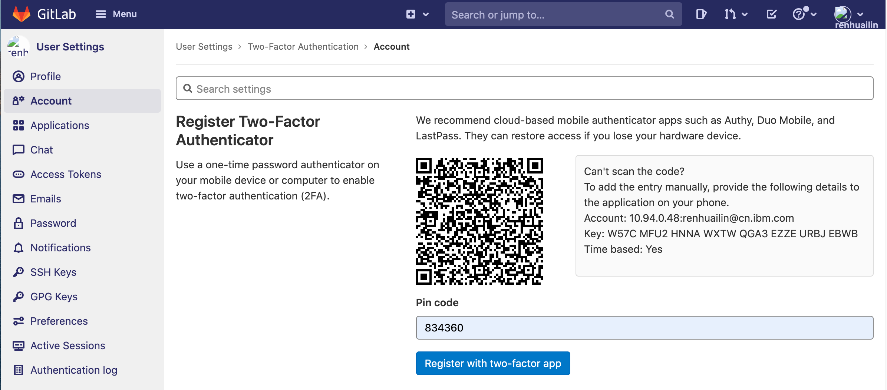Expand the create new dropdown arrow
The height and width of the screenshot is (390, 887).
pos(426,14)
